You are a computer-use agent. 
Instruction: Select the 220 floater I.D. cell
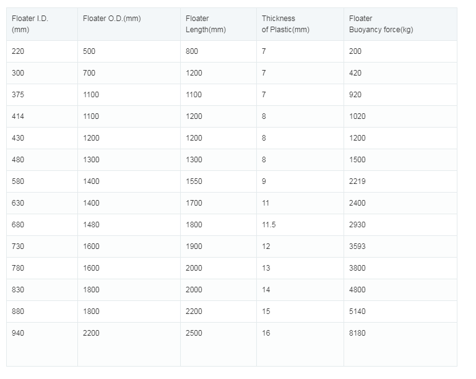click(x=18, y=51)
